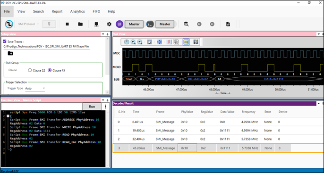Open the Setup view panel dropdown arrow
This screenshot has width=324, height=173.
103,34
